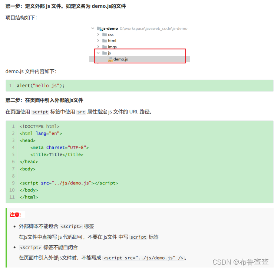The width and height of the screenshot is (274, 269).
Task: Click the <meta charset="UTF-8"> line
Action: [x=60, y=147]
